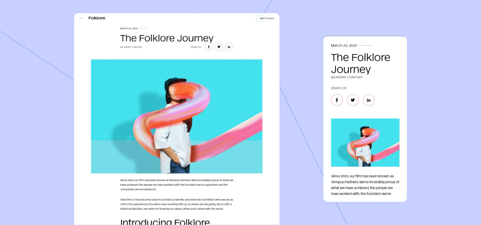Screen dimensions: 481x225
Task: Share on LinkedIn in desktop view
Action: tap(229, 47)
